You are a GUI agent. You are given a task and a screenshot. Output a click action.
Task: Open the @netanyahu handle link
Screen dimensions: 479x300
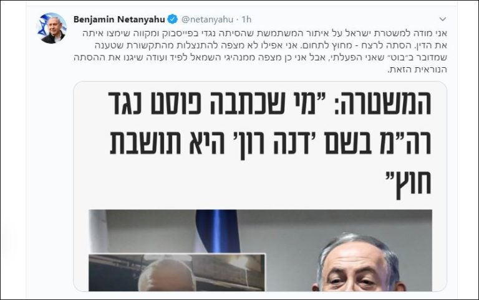click(208, 19)
